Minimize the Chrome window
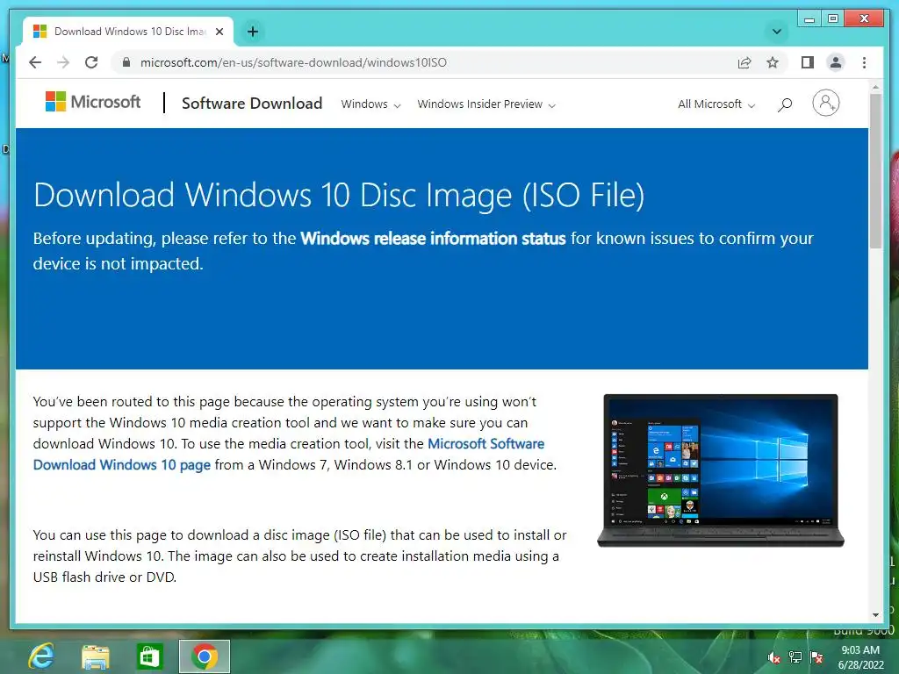This screenshot has width=899, height=674. click(809, 19)
